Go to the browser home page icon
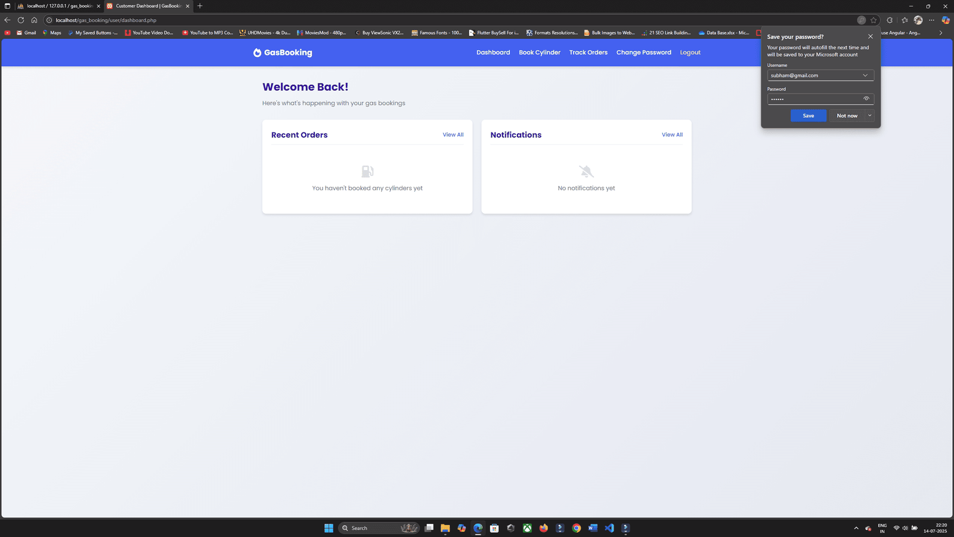Screen dimensions: 954x537 (34, 20)
